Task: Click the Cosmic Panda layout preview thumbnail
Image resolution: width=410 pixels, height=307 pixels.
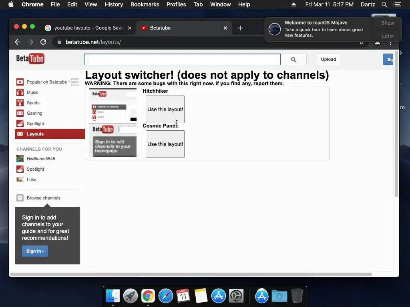Action: point(113,140)
